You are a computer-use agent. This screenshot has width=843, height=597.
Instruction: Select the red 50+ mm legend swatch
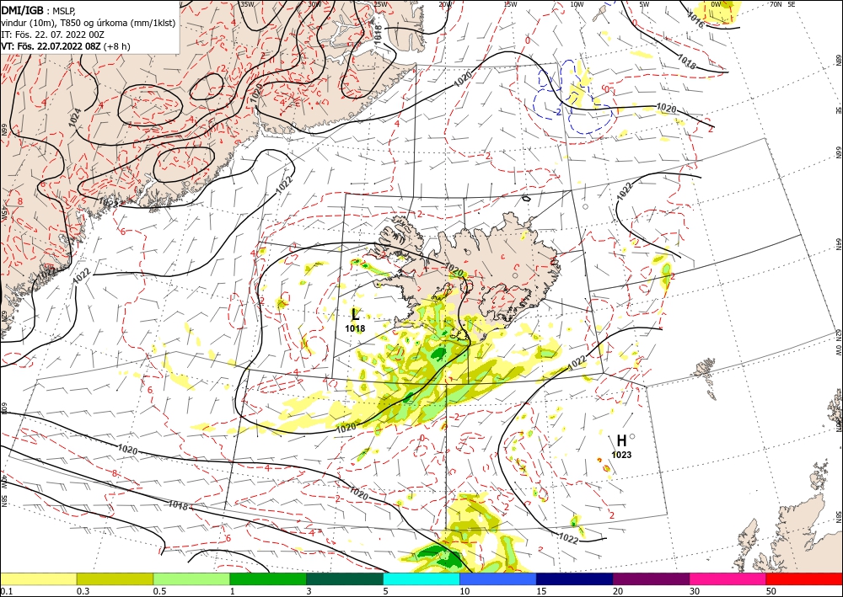[x=804, y=578]
